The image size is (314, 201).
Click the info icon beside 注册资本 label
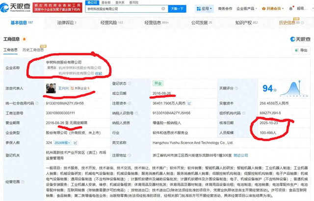click(130, 103)
